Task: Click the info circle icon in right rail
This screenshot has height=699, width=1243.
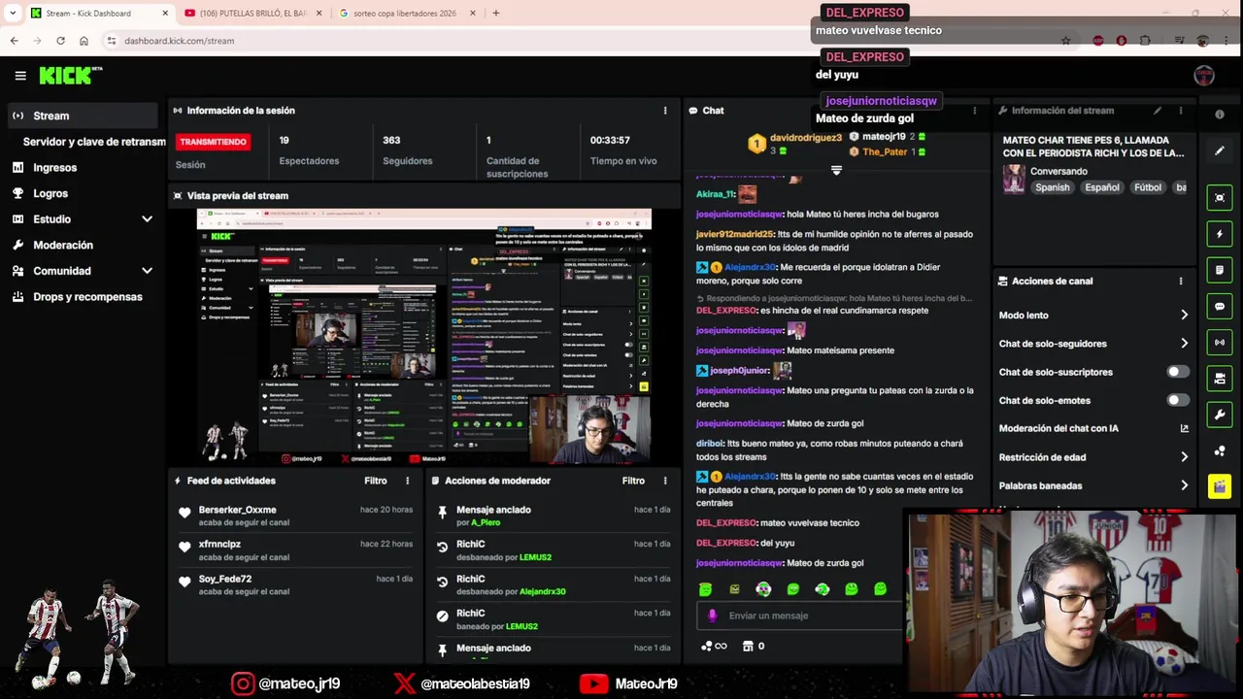Action: [1220, 114]
